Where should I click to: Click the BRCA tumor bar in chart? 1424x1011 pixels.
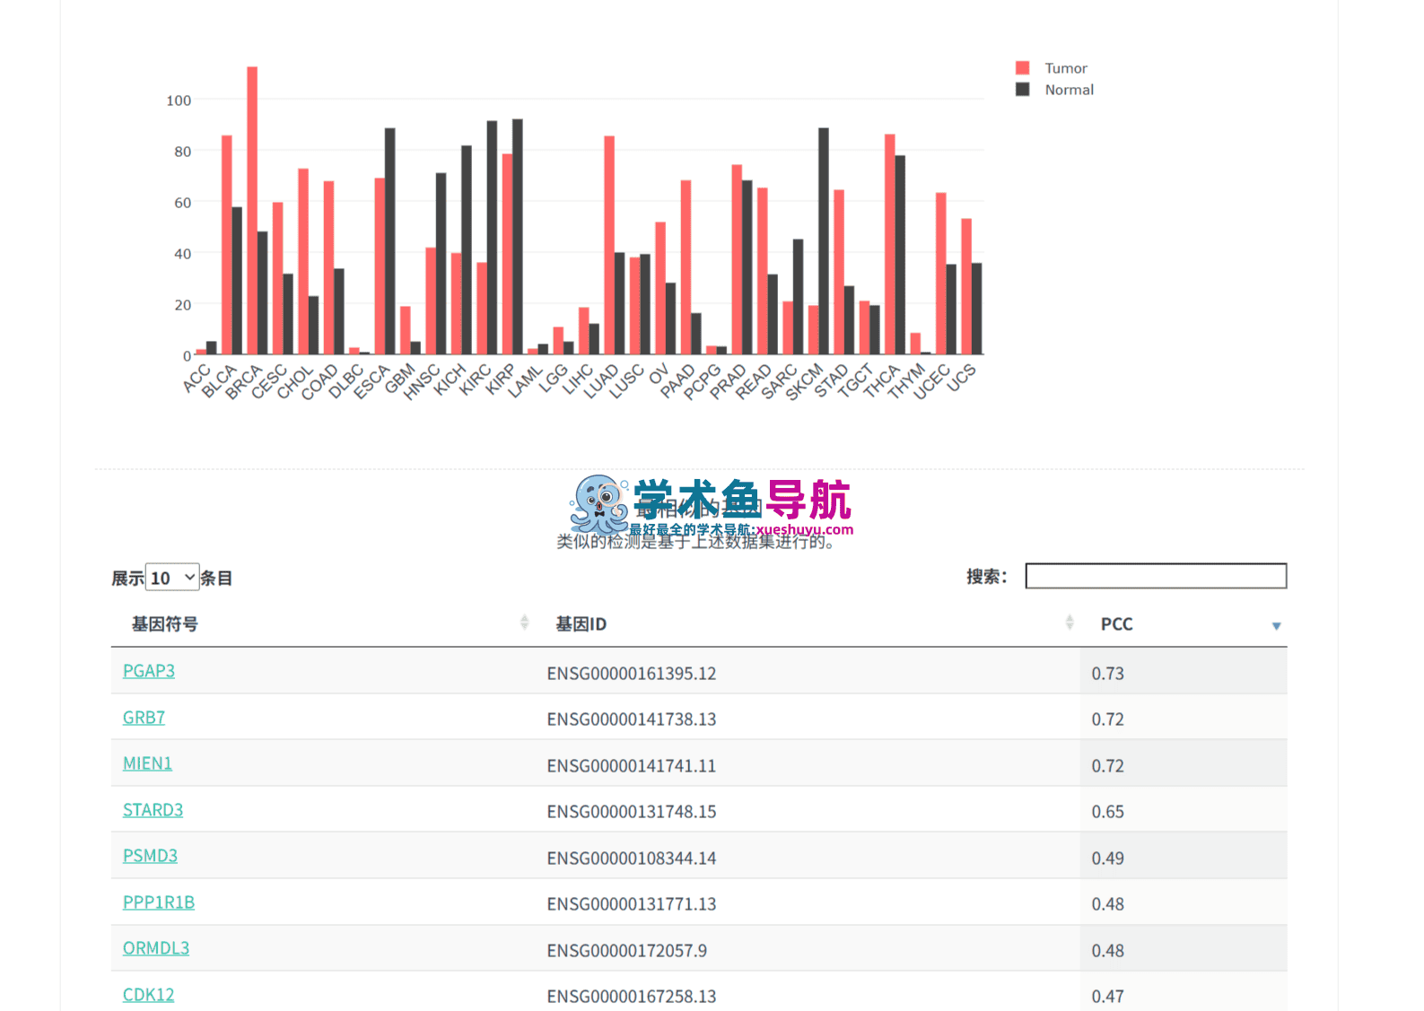click(x=252, y=211)
